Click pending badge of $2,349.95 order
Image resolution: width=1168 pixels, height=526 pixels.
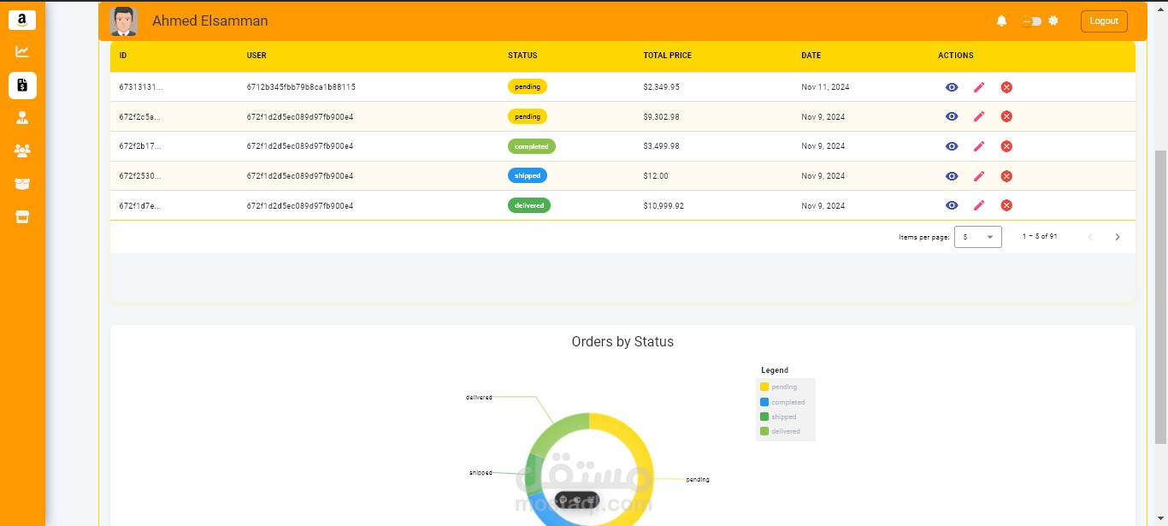click(x=528, y=86)
